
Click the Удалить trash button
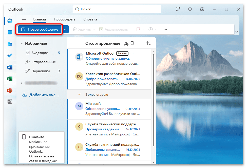[82, 29]
